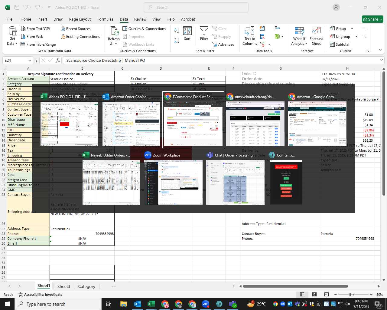387x310 pixels.
Task: Click the horizontal scrollbar thumb
Action: click(295, 286)
